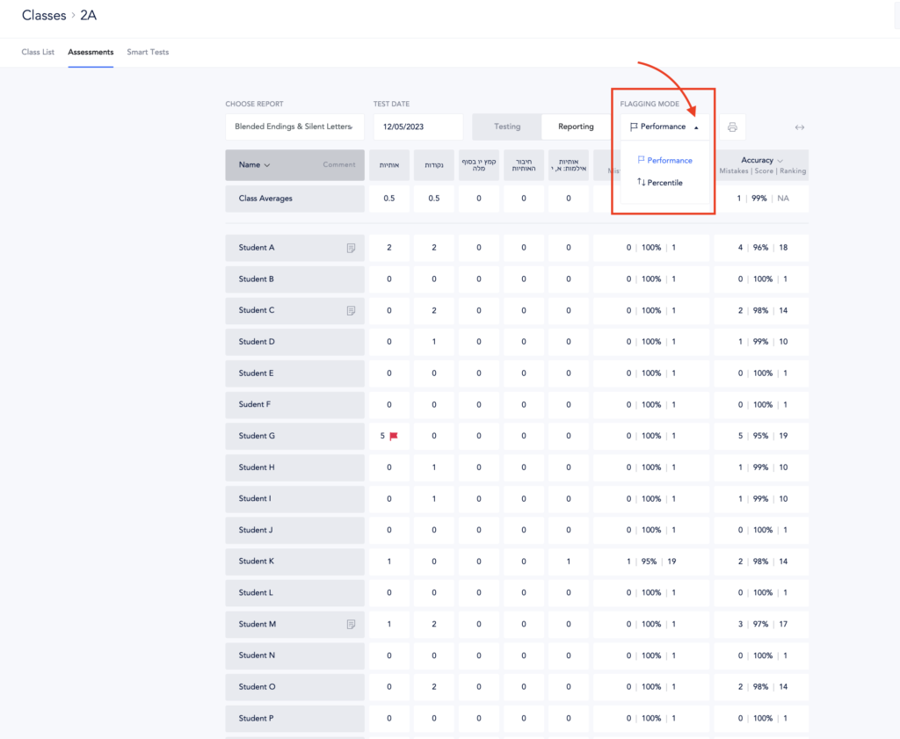Screen dimensions: 900x739
Task: Open the Assessments tab
Action: click(x=91, y=52)
